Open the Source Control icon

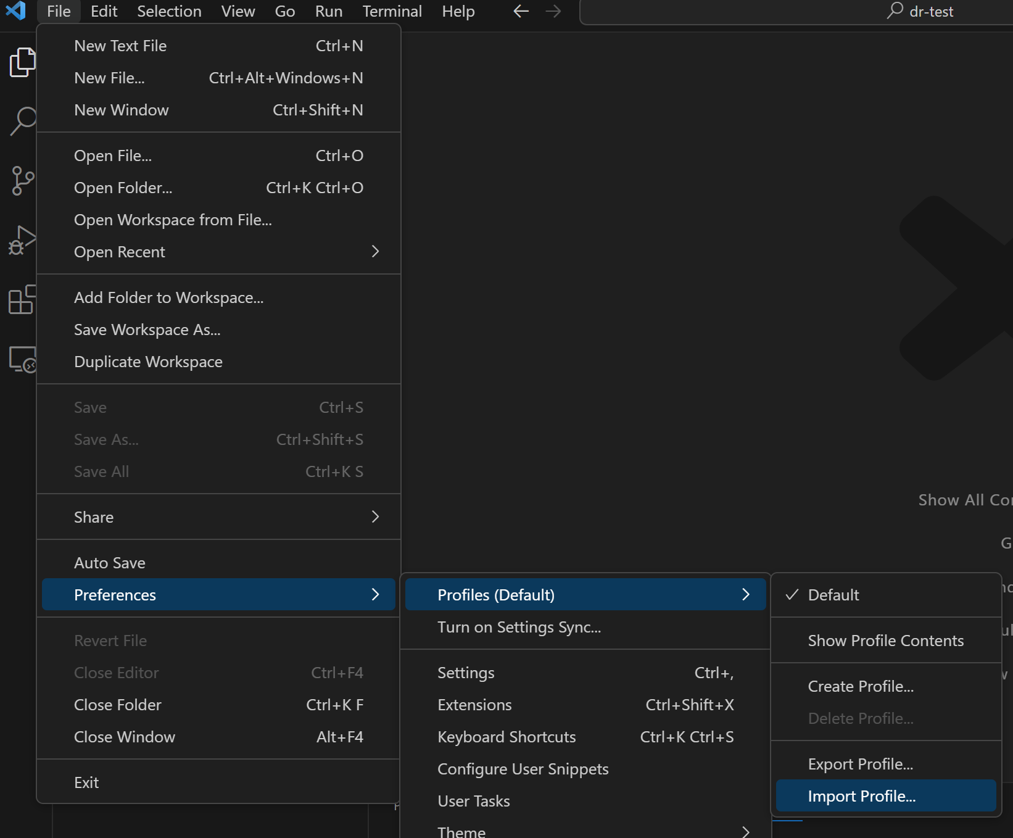[23, 180]
